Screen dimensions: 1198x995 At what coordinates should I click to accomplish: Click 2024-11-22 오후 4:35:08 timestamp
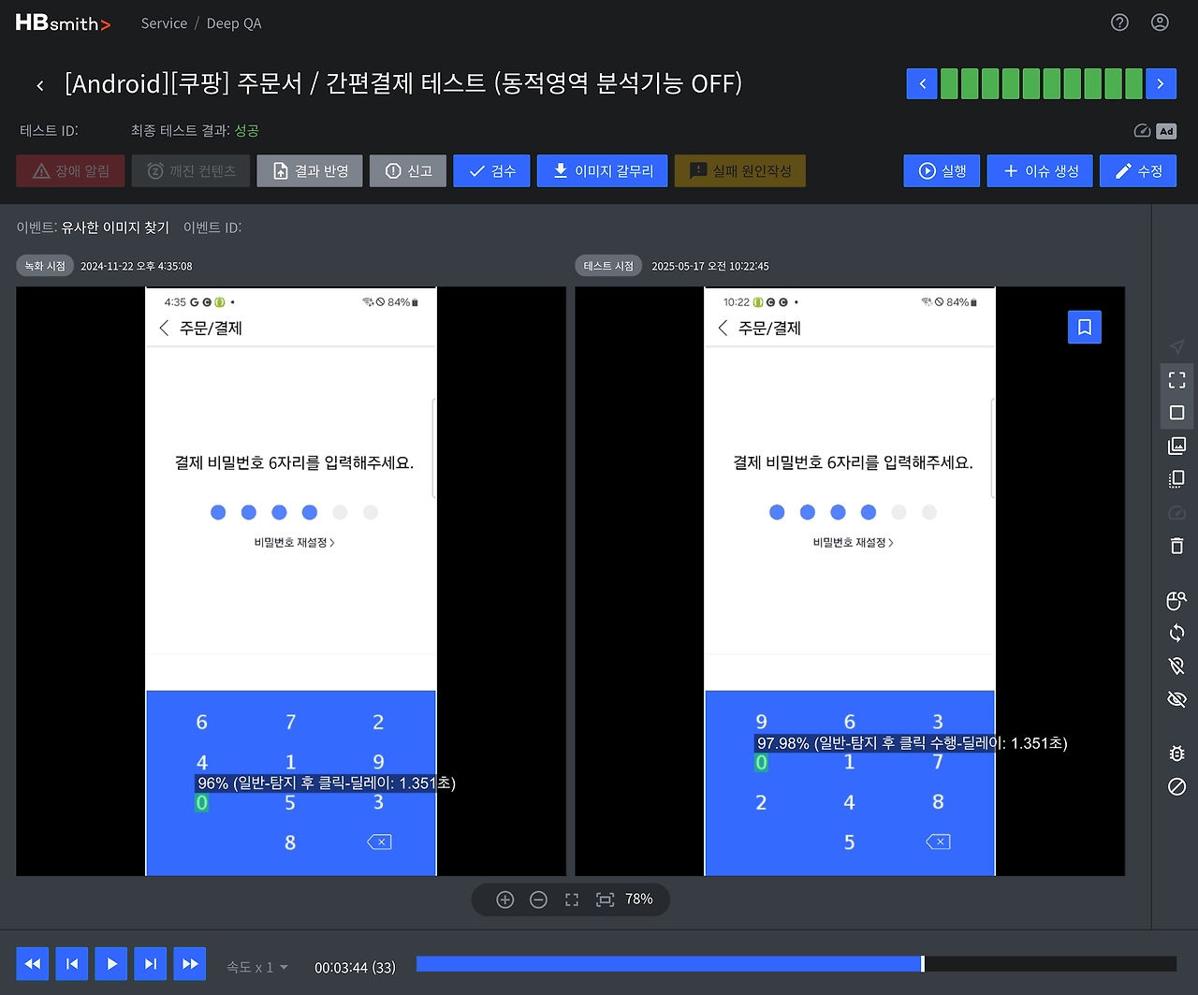click(137, 267)
